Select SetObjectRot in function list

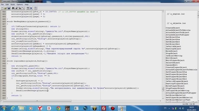pos(173,42)
